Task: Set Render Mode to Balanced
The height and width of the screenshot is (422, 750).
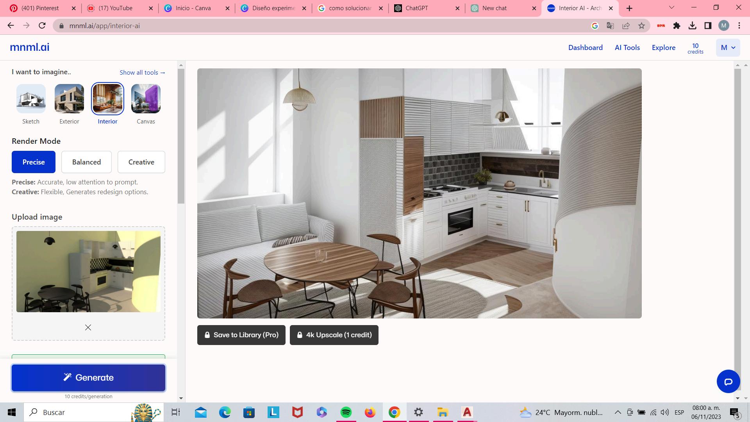Action: (x=86, y=162)
